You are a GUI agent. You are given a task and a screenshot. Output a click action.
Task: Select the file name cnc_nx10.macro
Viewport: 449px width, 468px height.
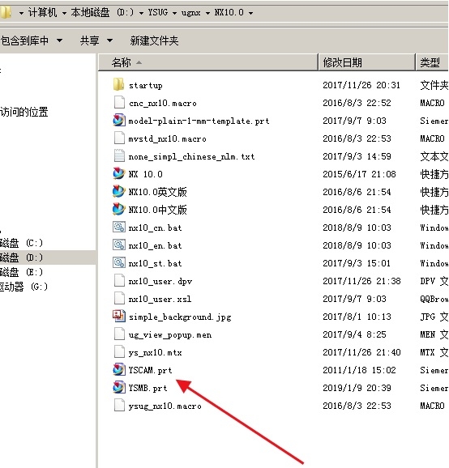point(163,104)
